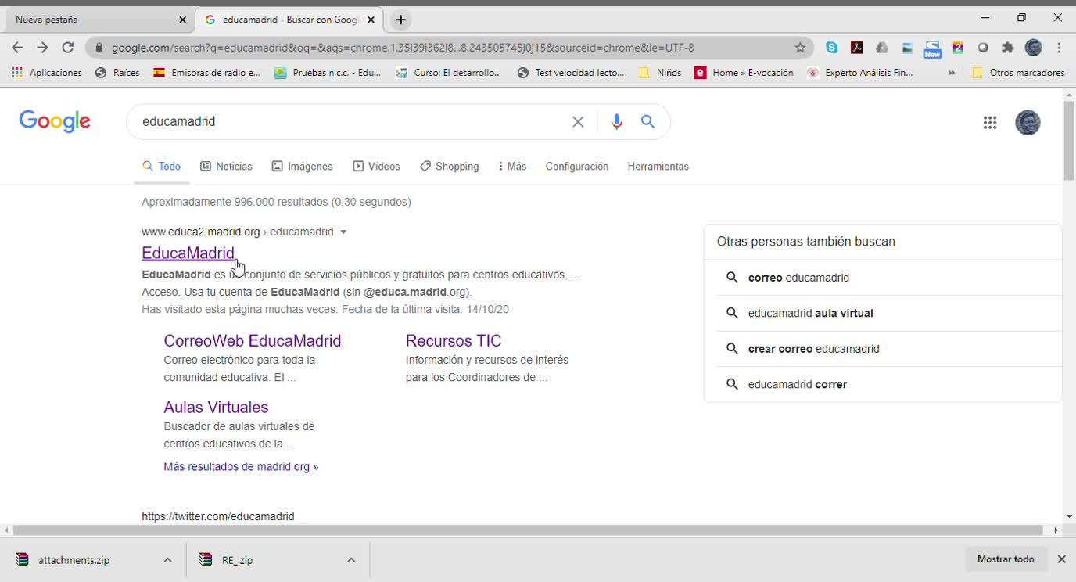This screenshot has height=582, width=1076.
Task: Switch to the Imágenes results tab
Action: point(302,167)
